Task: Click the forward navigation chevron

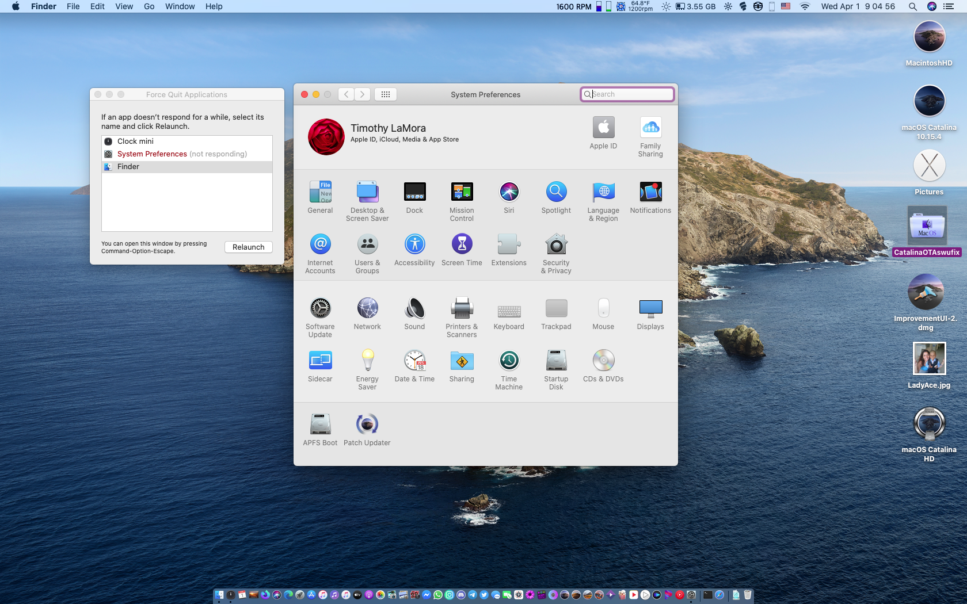Action: click(x=362, y=94)
